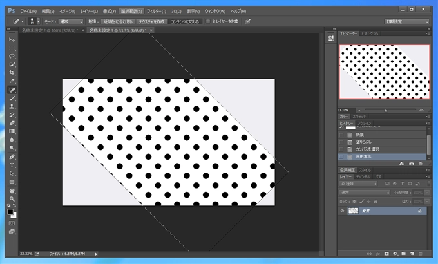Select the Eyedropper tool

12,81
